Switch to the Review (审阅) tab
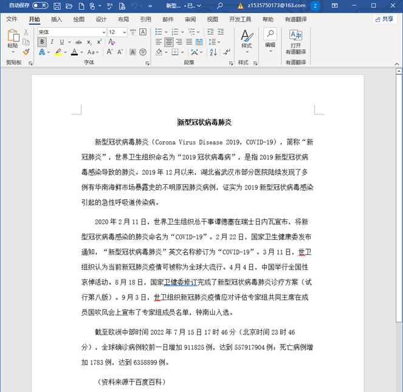 pos(190,19)
